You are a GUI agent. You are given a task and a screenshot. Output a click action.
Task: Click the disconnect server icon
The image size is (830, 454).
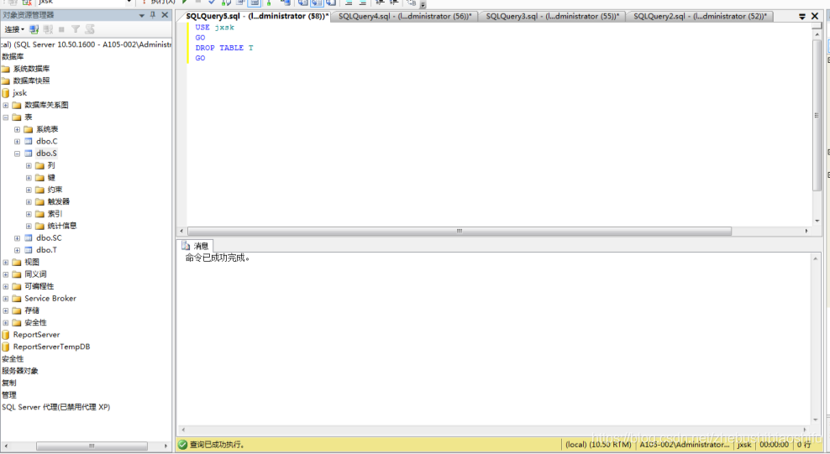[x=48, y=29]
